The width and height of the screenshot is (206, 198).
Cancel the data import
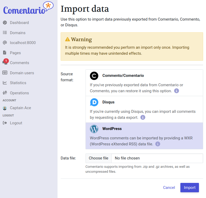169,188
